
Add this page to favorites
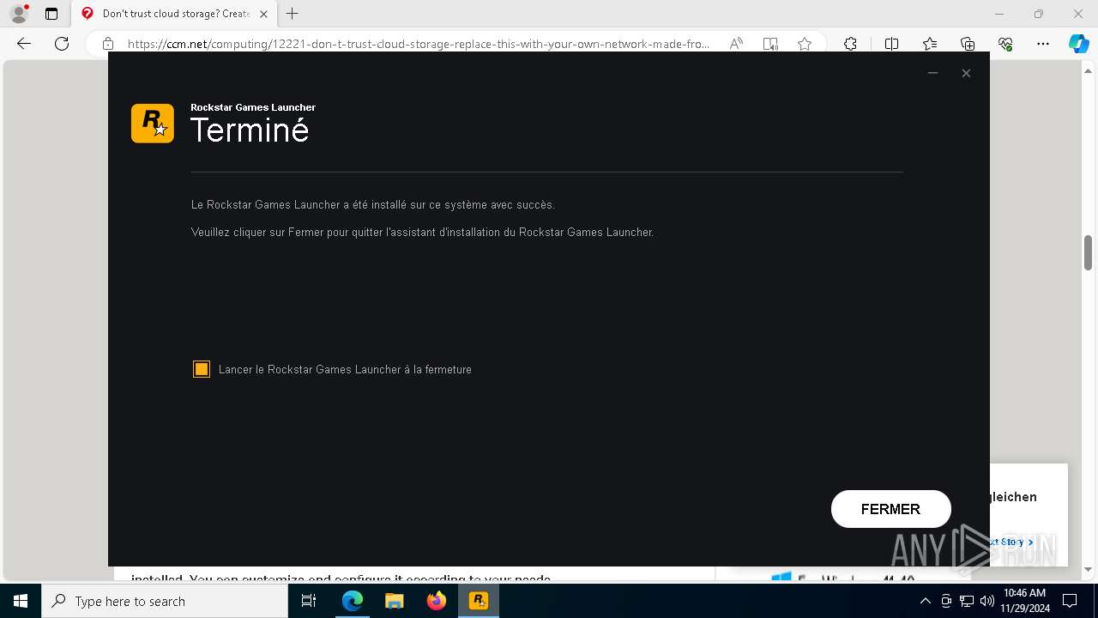[805, 44]
